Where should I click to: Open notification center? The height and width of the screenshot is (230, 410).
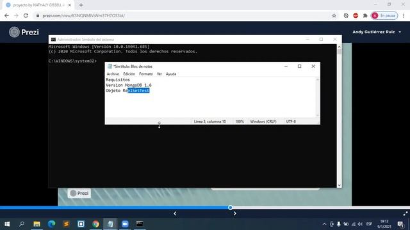400,224
